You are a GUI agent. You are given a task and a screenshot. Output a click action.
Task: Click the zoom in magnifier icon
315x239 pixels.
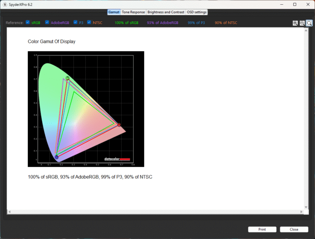[295, 23]
